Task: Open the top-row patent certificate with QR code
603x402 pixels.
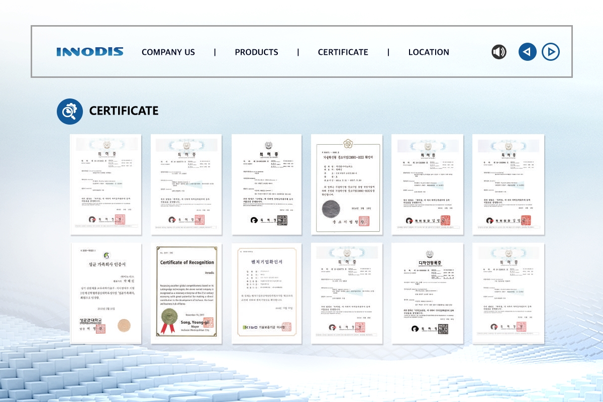Action: [266, 184]
